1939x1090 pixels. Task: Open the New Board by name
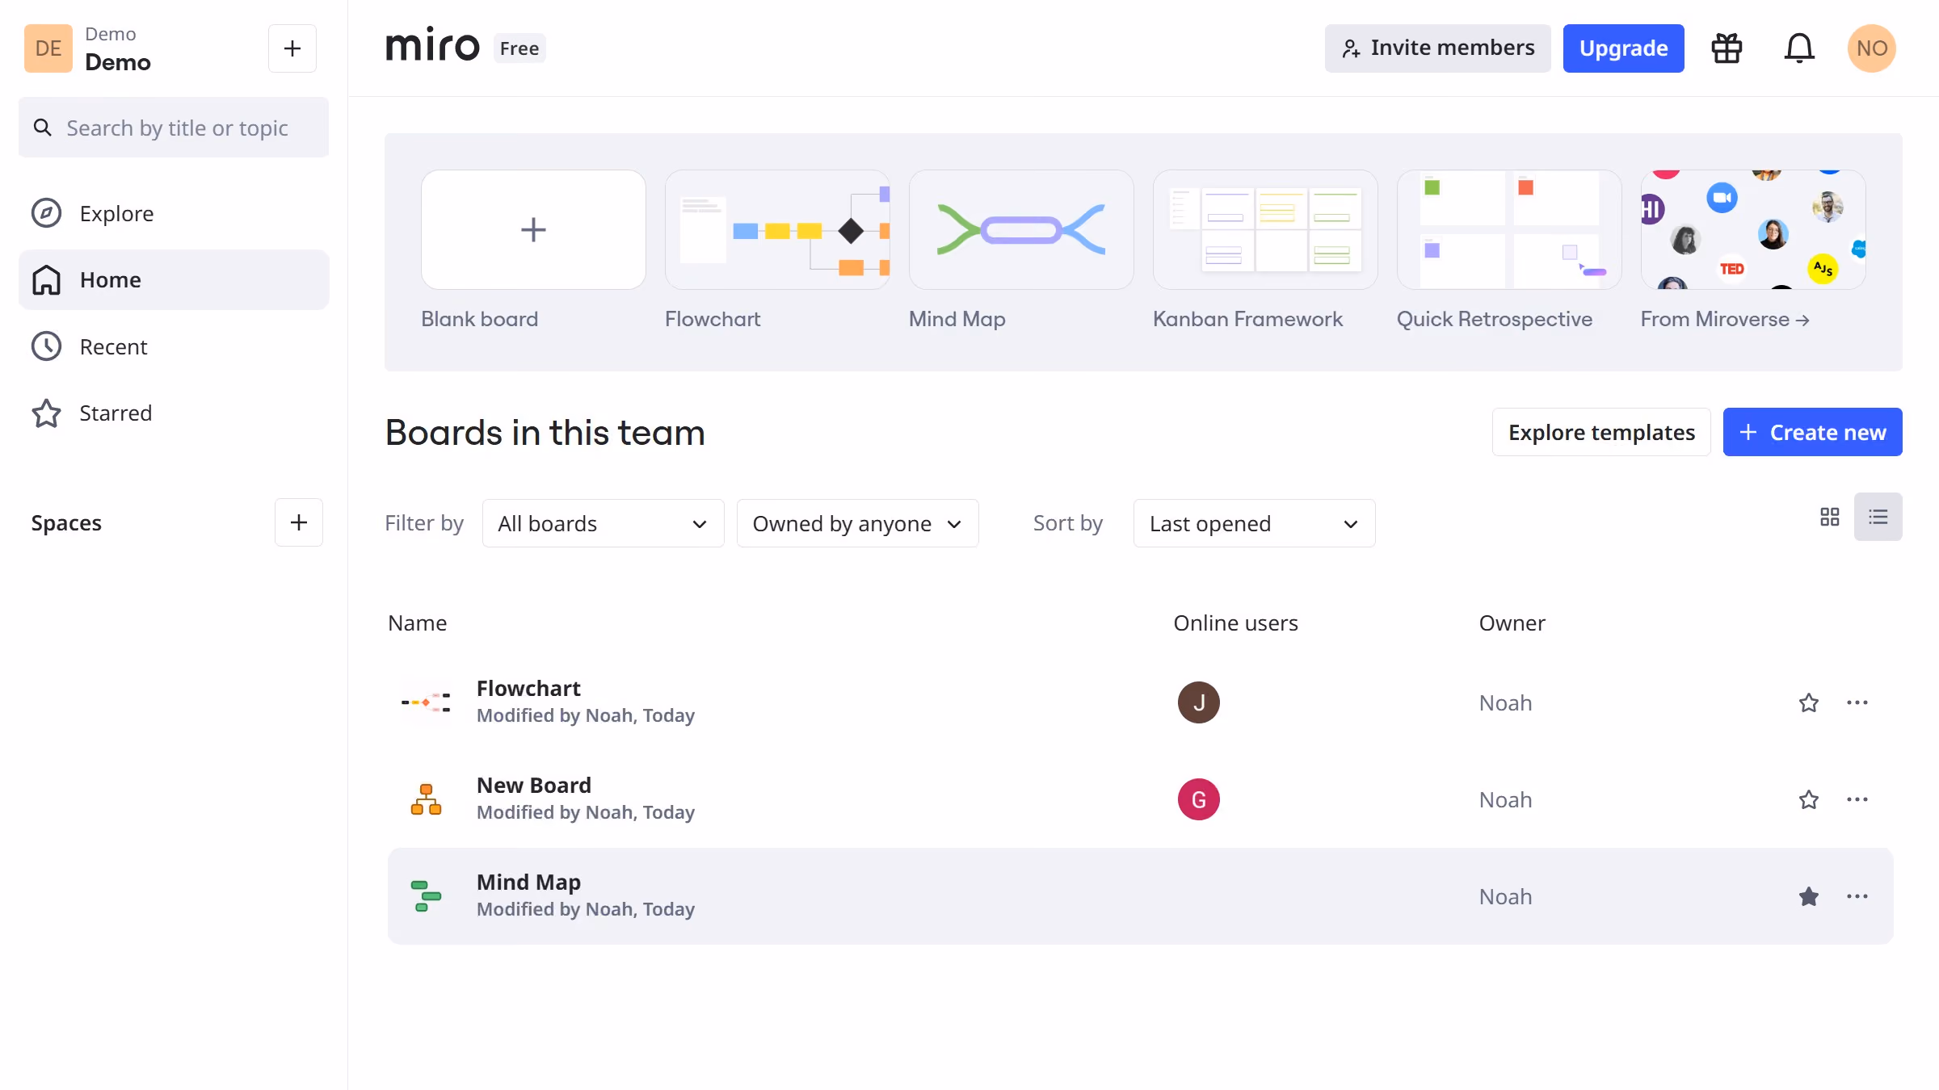coord(534,785)
